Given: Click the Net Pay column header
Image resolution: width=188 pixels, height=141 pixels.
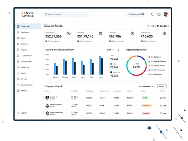Looking at the screenshot, I should pos(130,91).
